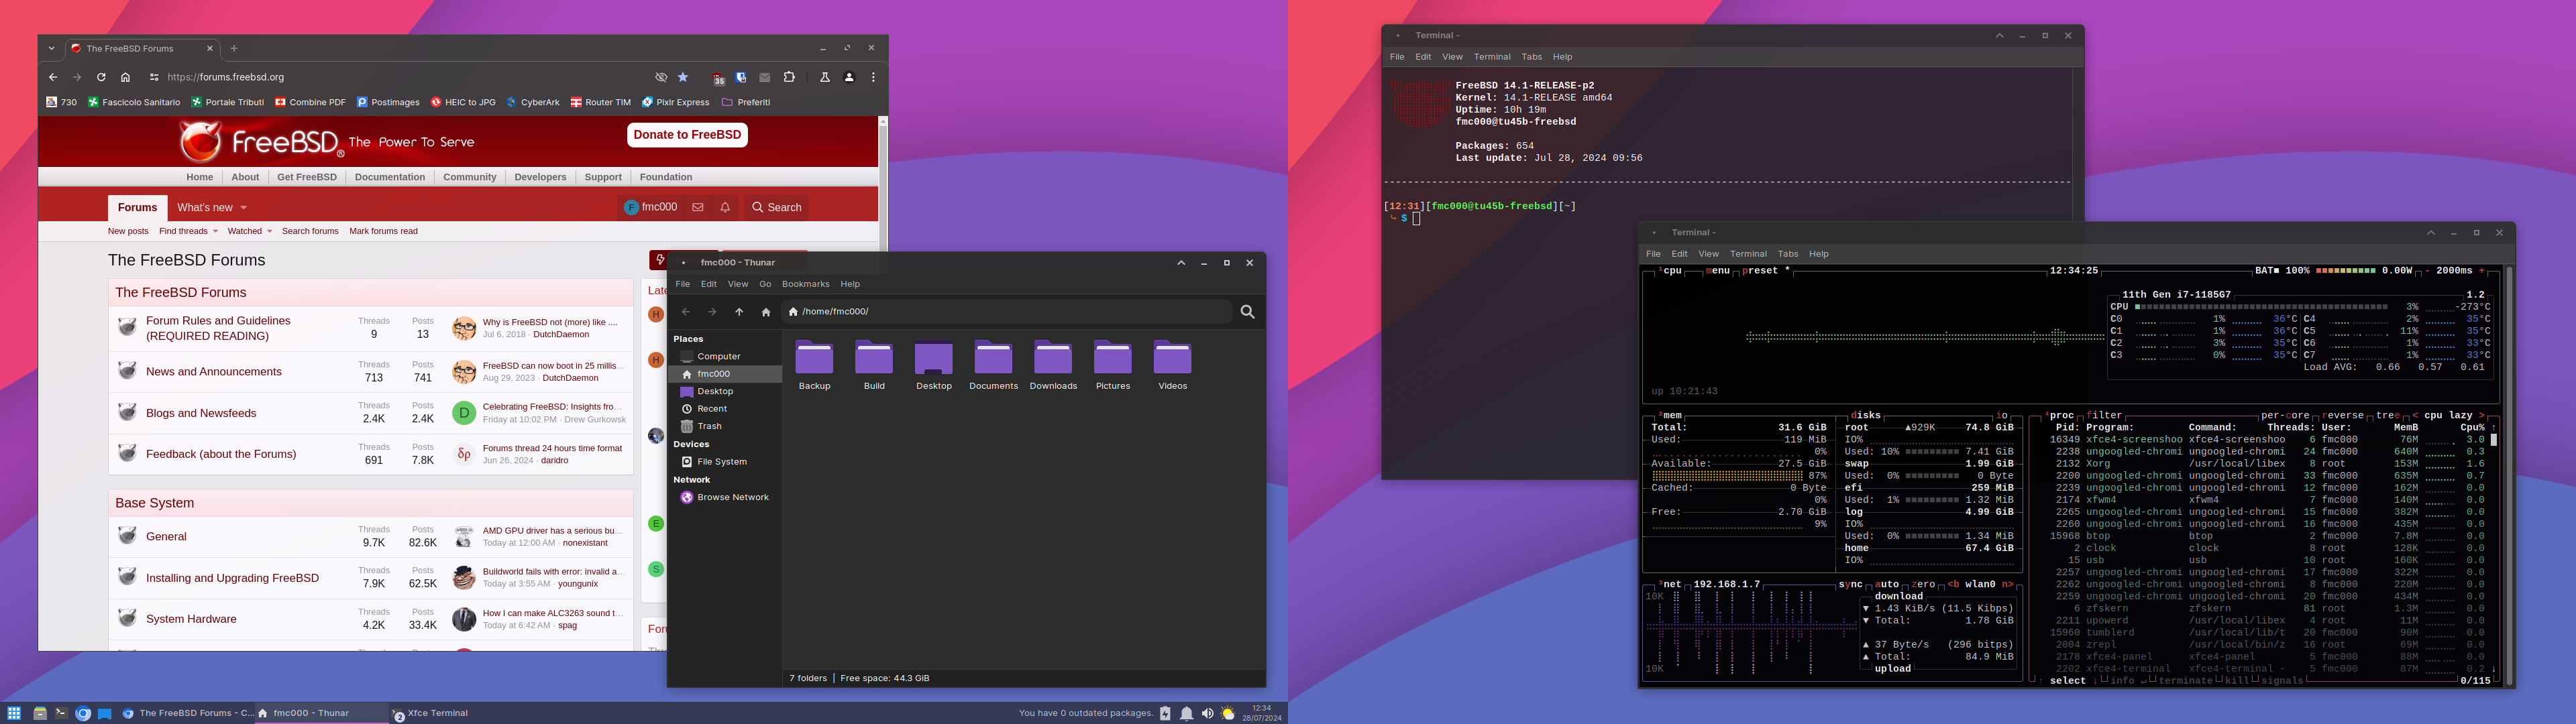This screenshot has height=724, width=2576.
Task: Click the search magnifier in Thunar
Action: pos(1247,312)
